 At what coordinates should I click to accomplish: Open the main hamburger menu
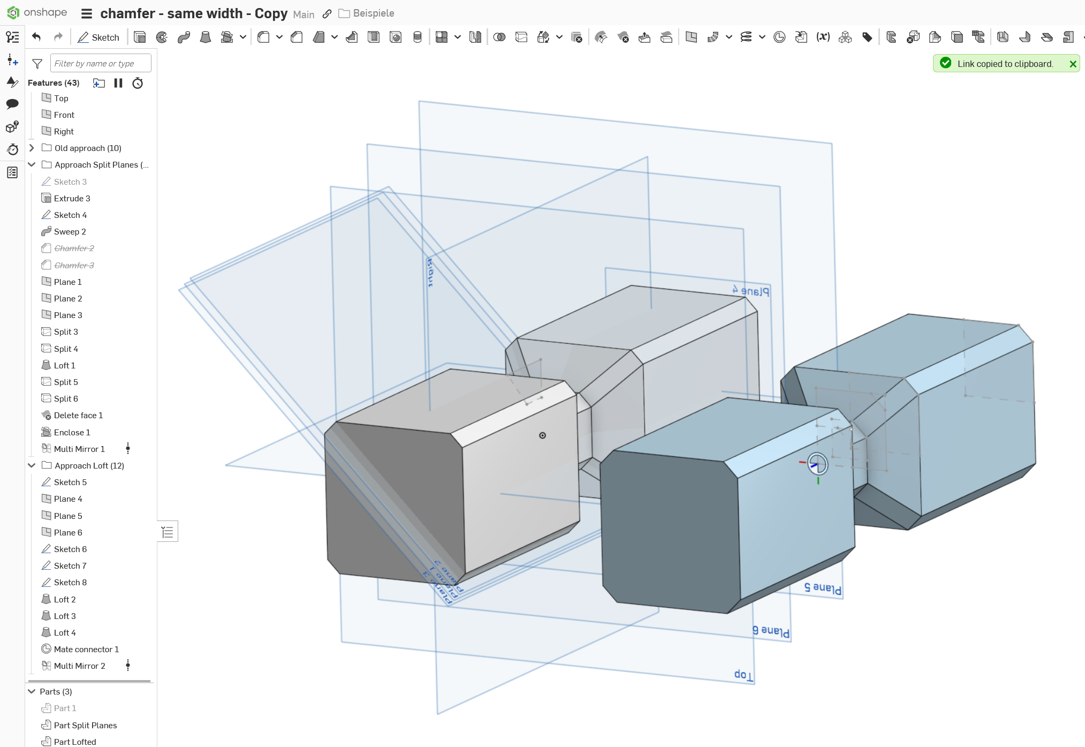point(86,13)
